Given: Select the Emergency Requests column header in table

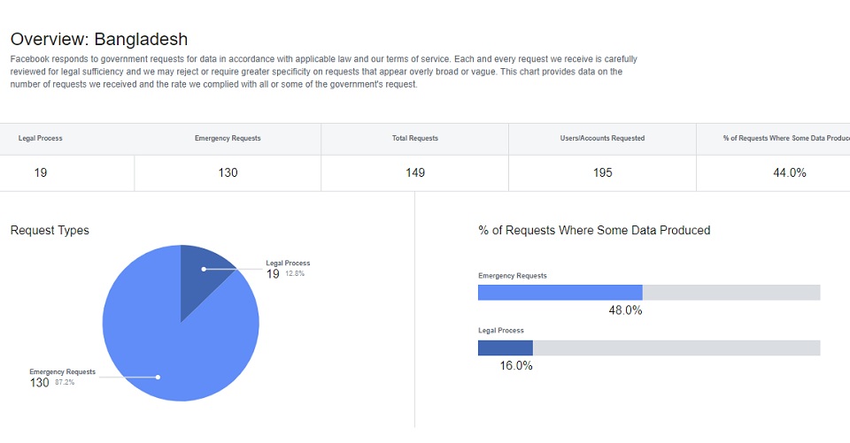Looking at the screenshot, I should [x=228, y=139].
